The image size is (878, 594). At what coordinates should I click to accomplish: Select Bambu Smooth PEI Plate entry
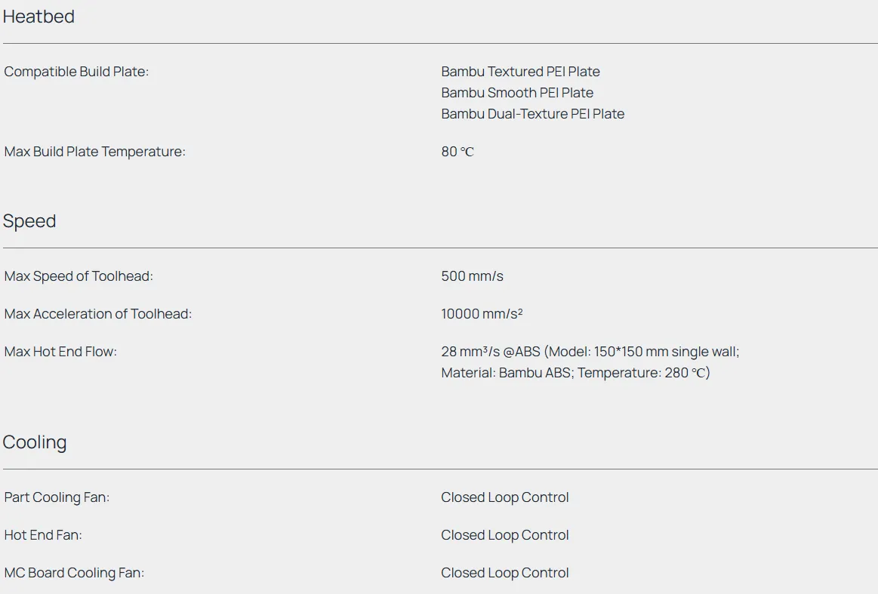517,93
